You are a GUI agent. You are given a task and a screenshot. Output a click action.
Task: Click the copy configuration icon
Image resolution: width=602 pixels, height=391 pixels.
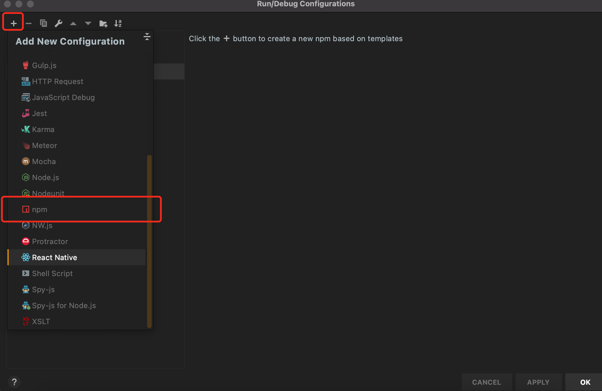[43, 23]
